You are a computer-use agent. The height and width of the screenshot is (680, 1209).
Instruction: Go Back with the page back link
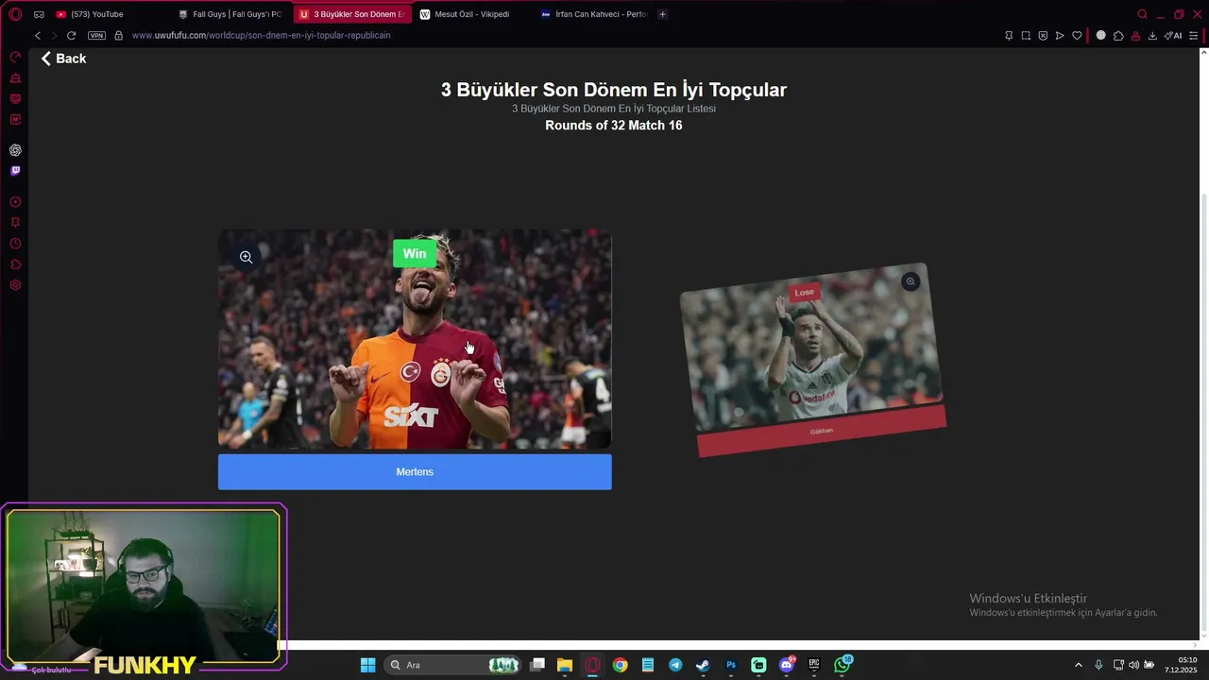point(63,59)
